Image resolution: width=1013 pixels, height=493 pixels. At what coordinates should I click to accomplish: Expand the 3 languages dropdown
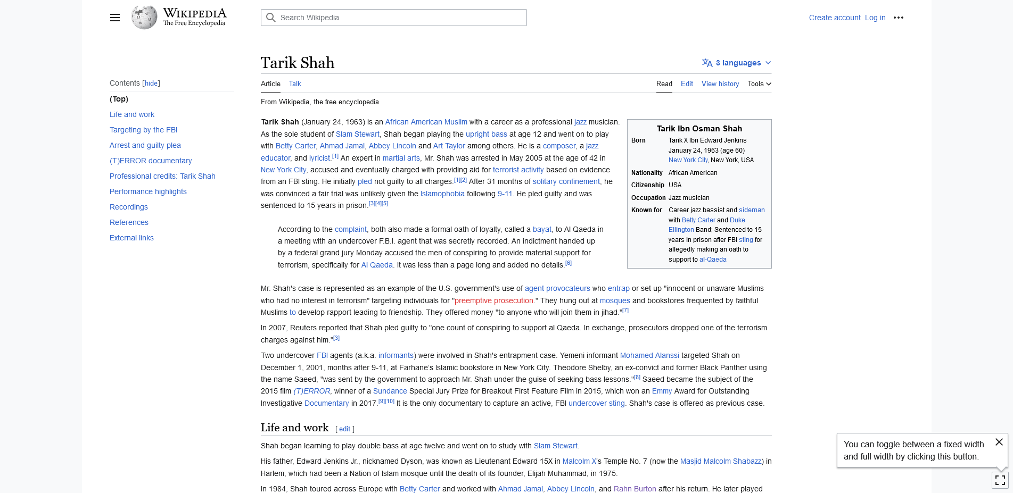click(x=737, y=63)
